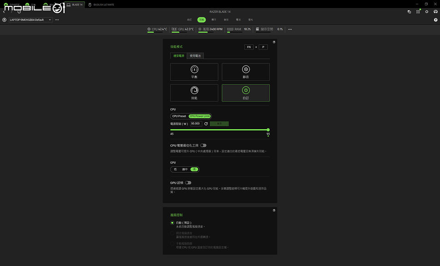Set the GPU mode to 適中

(x=185, y=169)
